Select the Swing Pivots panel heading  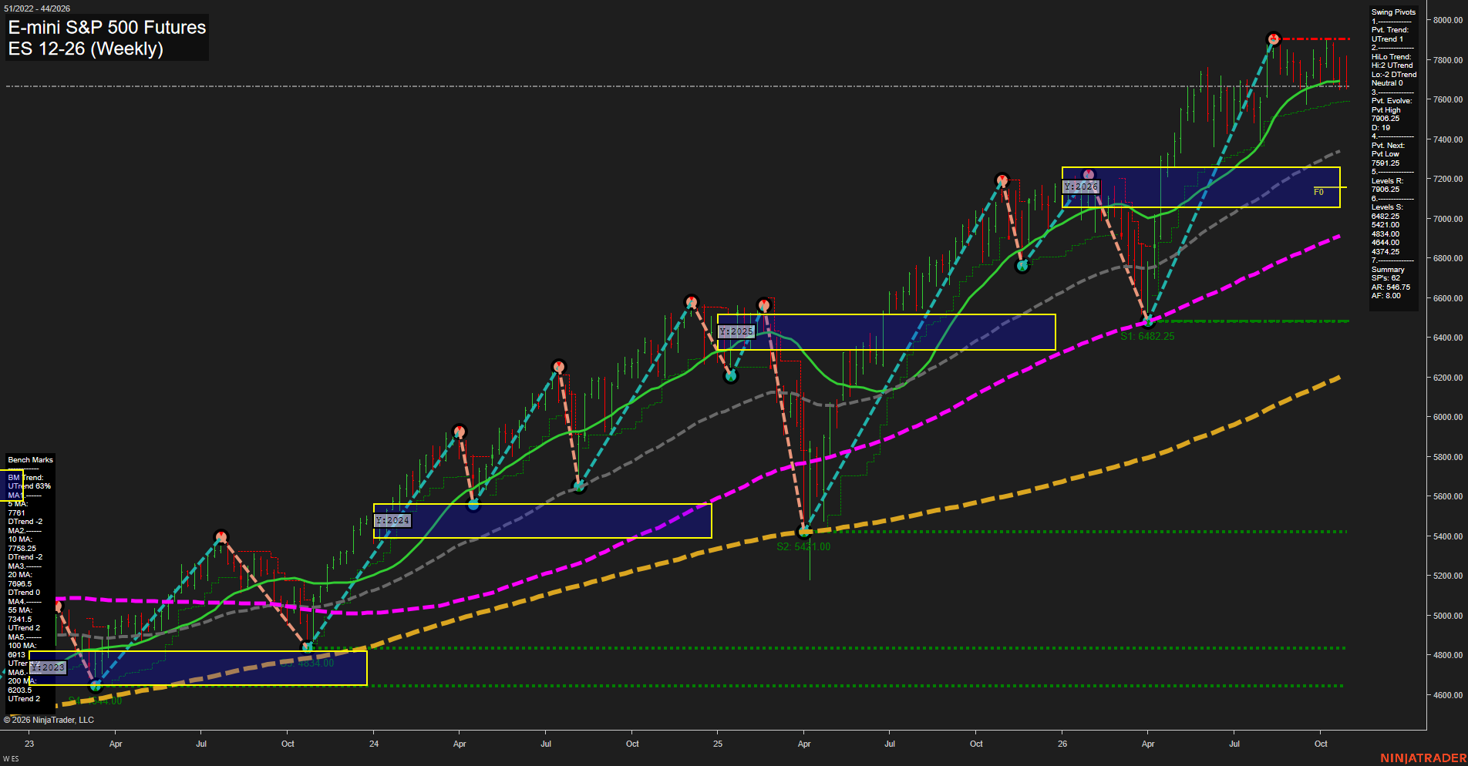tap(1393, 12)
